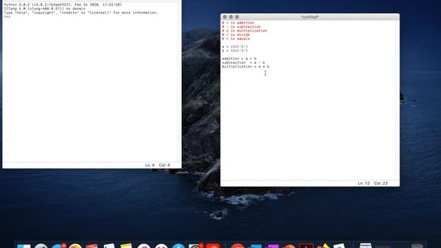This screenshot has height=248, width=441.
Task: Click 'Ln: 12' in the editor status bar
Action: [364, 183]
